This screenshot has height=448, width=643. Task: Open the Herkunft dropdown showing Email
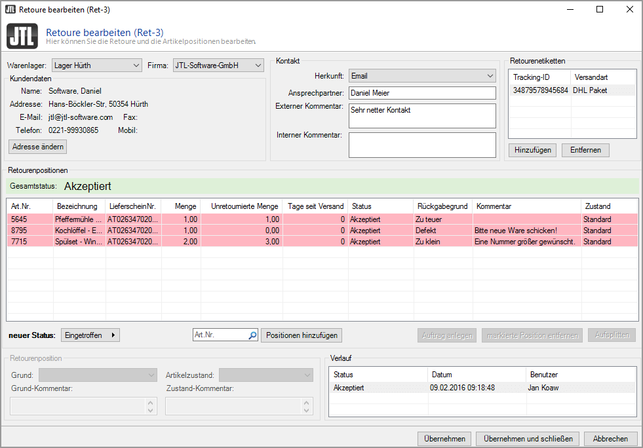click(422, 76)
